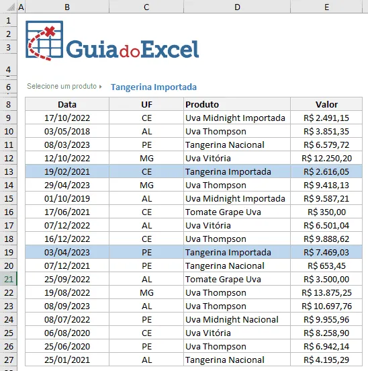The height and width of the screenshot is (371, 368).
Task: Select row 21 header
Action: tap(9, 279)
